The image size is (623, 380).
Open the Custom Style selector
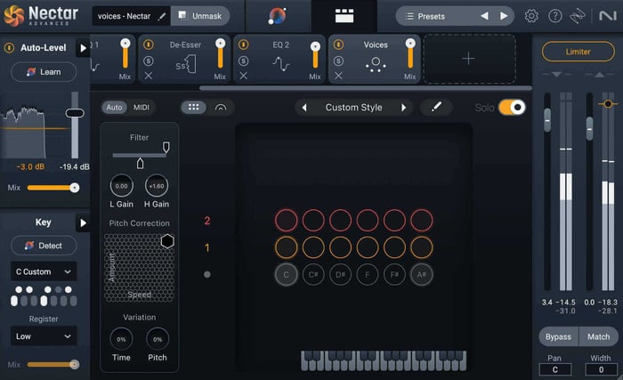[x=353, y=108]
